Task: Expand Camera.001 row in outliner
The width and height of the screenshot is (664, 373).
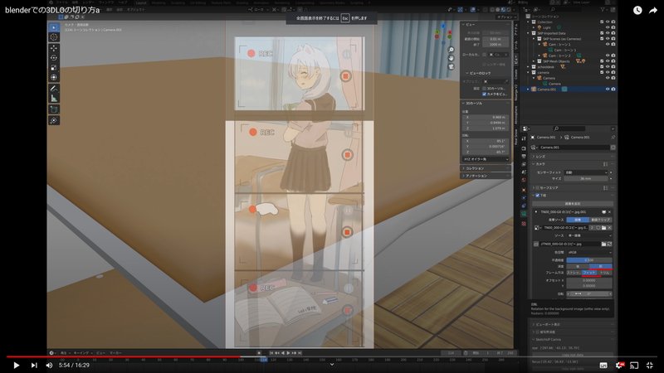Action: coord(528,90)
